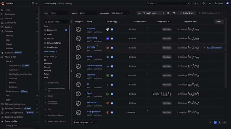This screenshot has width=231, height=129.
Task: Open the insight ring for shipping
Action: click(x=78, y=29)
